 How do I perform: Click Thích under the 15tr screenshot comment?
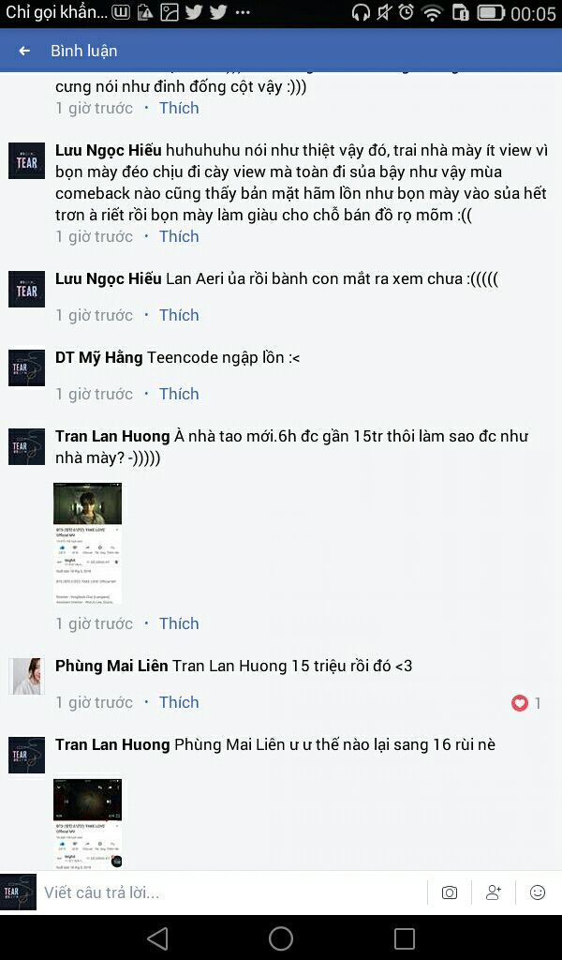[x=179, y=623]
